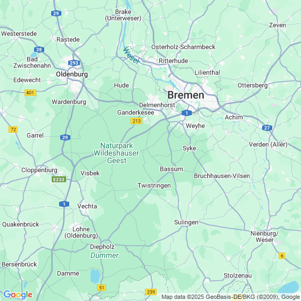The image size is (301, 301).
Task: Select the Bremen city label
Action: click(x=185, y=95)
